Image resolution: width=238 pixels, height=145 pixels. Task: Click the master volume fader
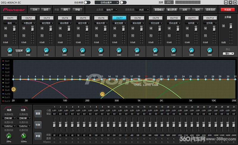pyautogui.click(x=231, y=26)
